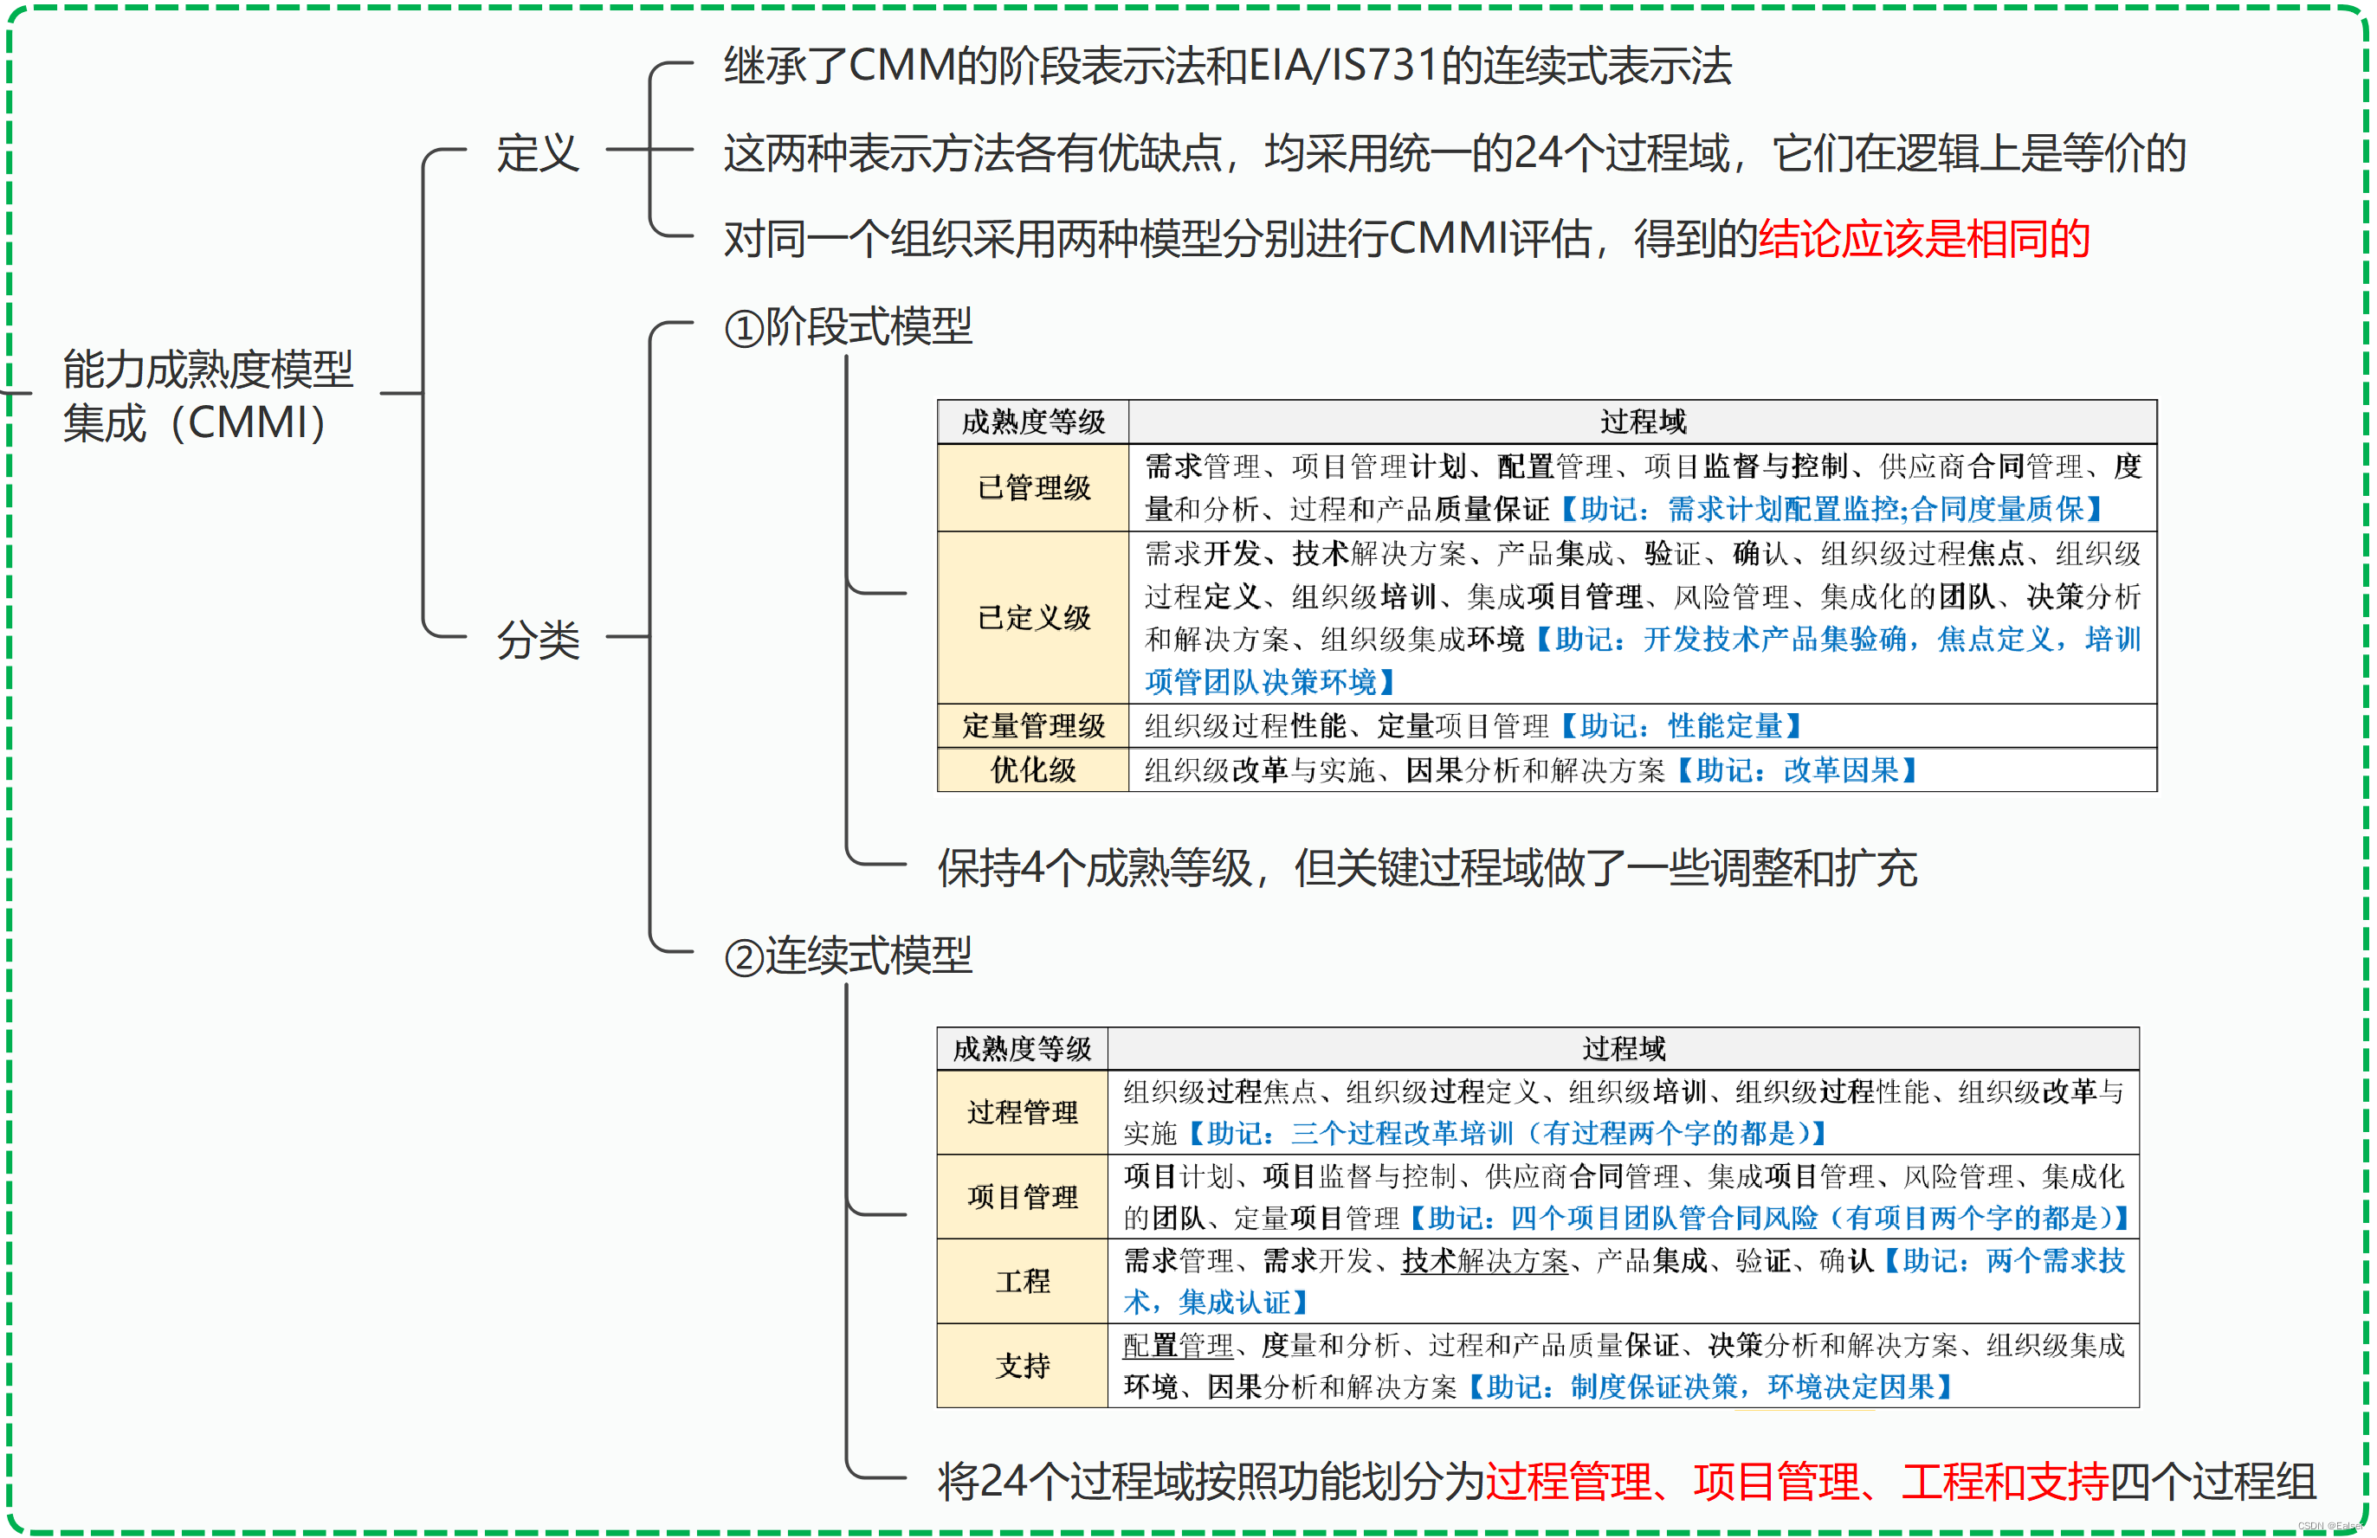
Task: Click 过程域 header in staged model table
Action: coord(1643,422)
